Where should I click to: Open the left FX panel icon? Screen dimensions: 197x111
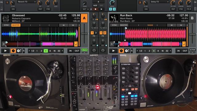coord(2,2)
